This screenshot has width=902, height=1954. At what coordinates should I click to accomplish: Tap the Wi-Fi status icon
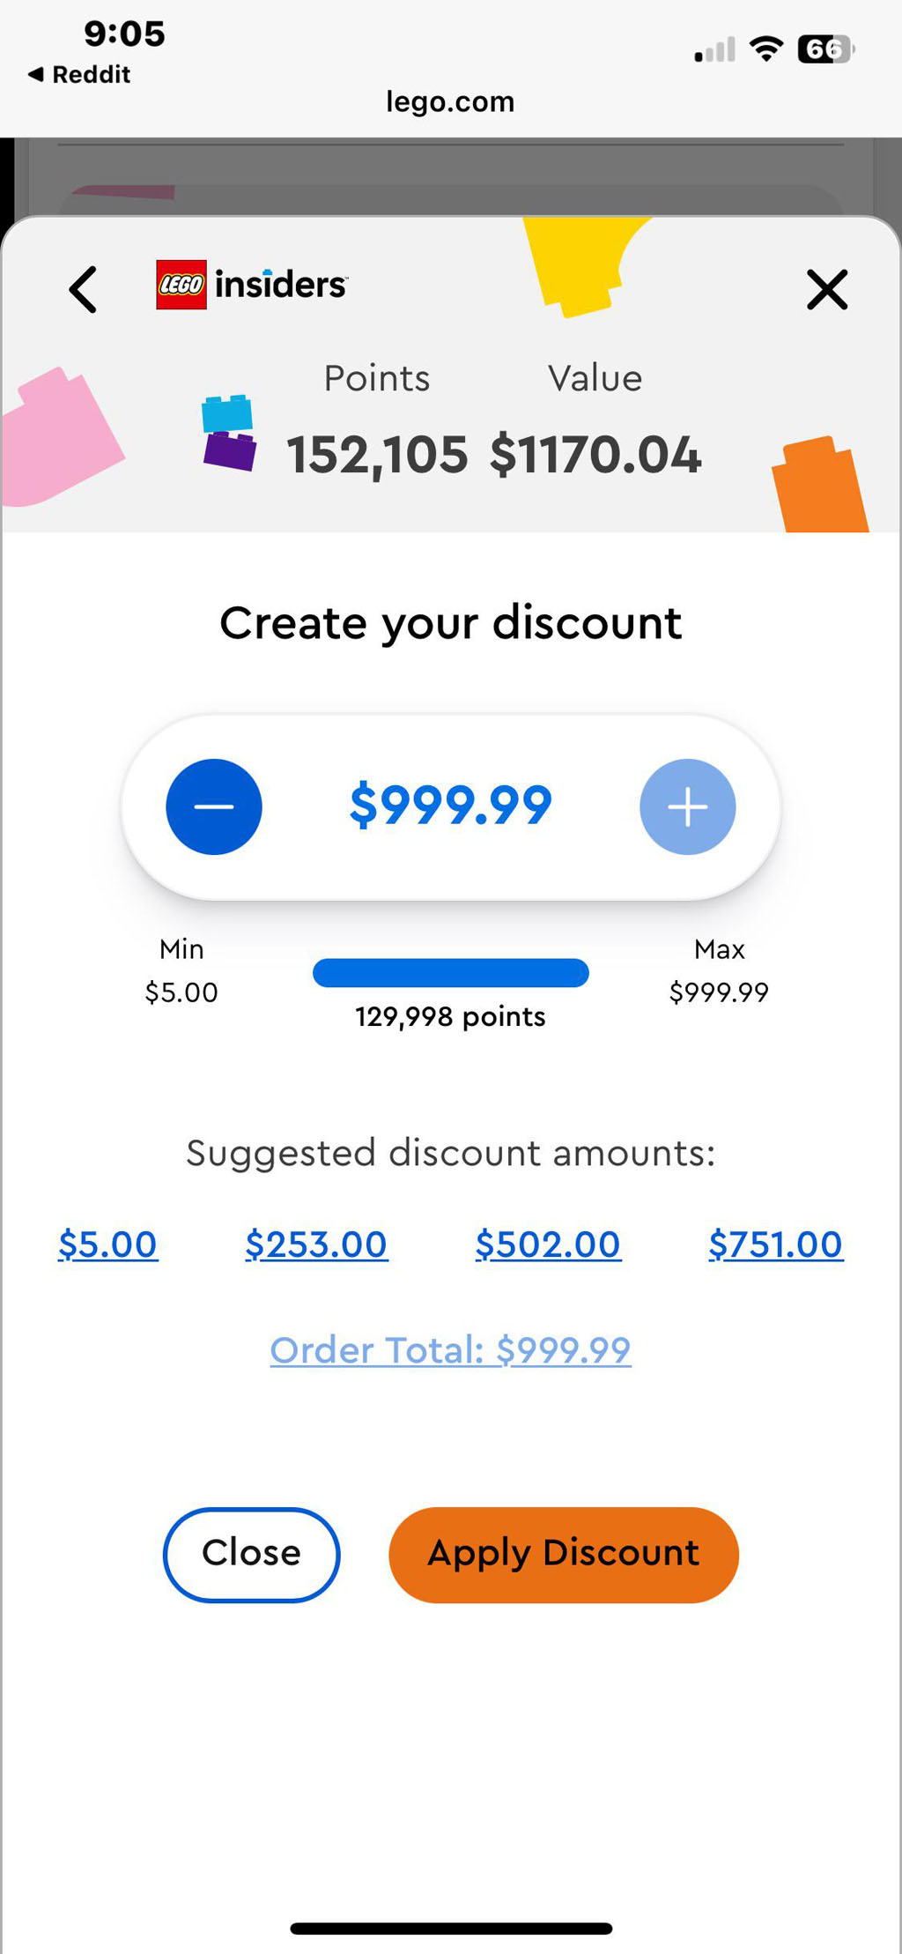click(x=766, y=49)
